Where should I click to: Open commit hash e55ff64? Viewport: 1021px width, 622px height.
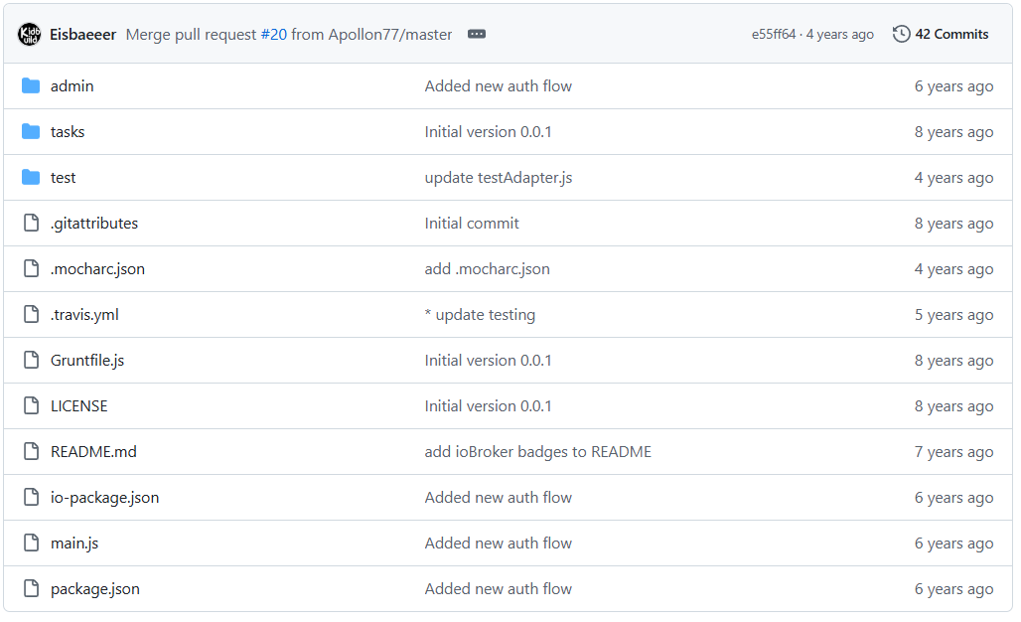click(774, 35)
